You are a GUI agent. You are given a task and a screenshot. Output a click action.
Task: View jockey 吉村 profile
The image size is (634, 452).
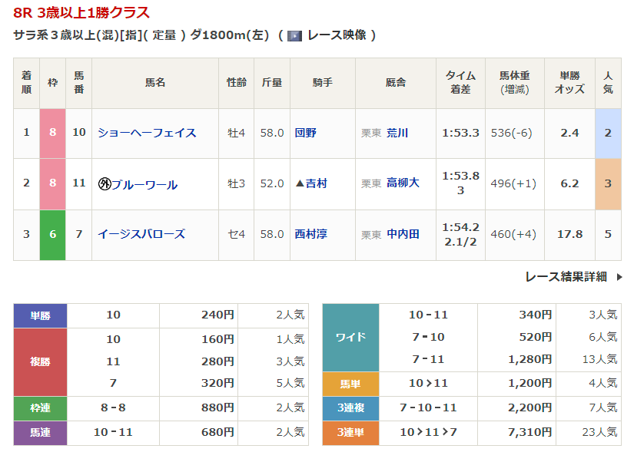[x=316, y=183]
